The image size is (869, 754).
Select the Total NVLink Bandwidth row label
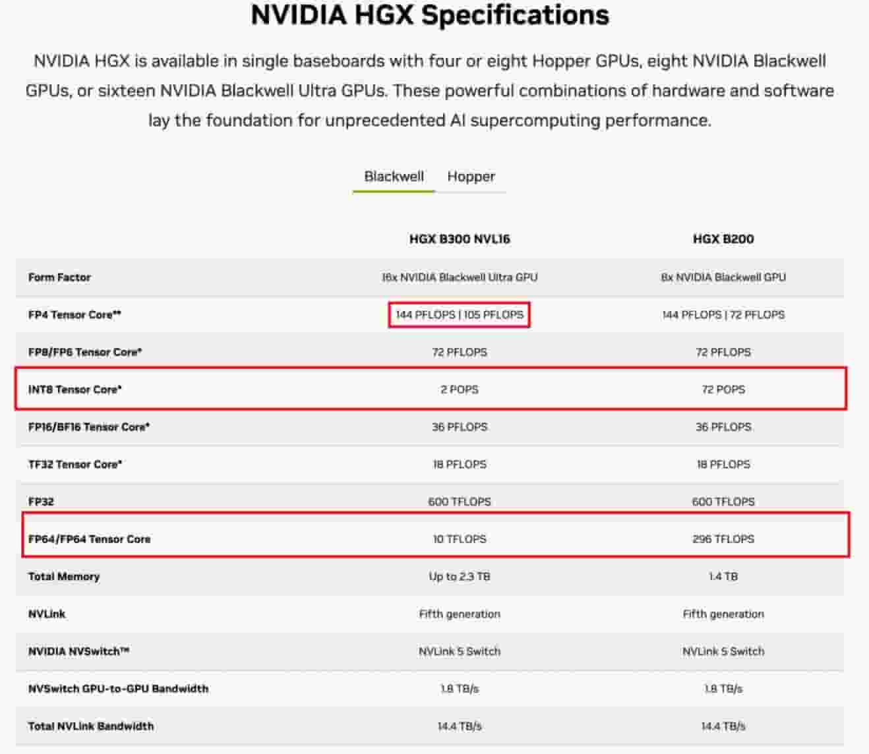91,726
